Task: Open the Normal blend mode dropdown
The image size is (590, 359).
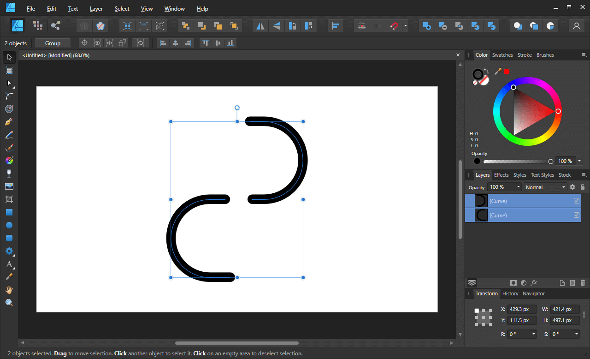Action: point(545,187)
